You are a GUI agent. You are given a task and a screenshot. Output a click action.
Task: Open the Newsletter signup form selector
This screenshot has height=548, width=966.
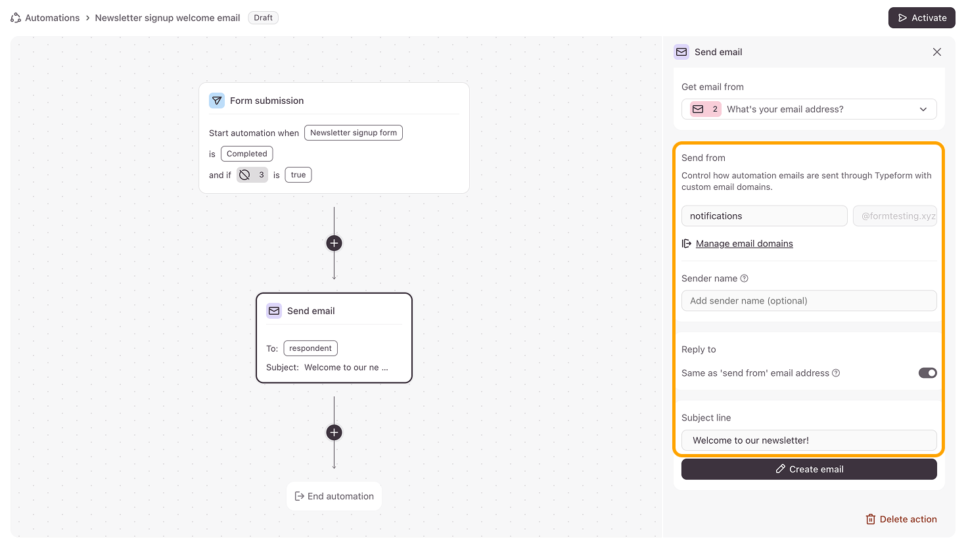click(x=354, y=133)
